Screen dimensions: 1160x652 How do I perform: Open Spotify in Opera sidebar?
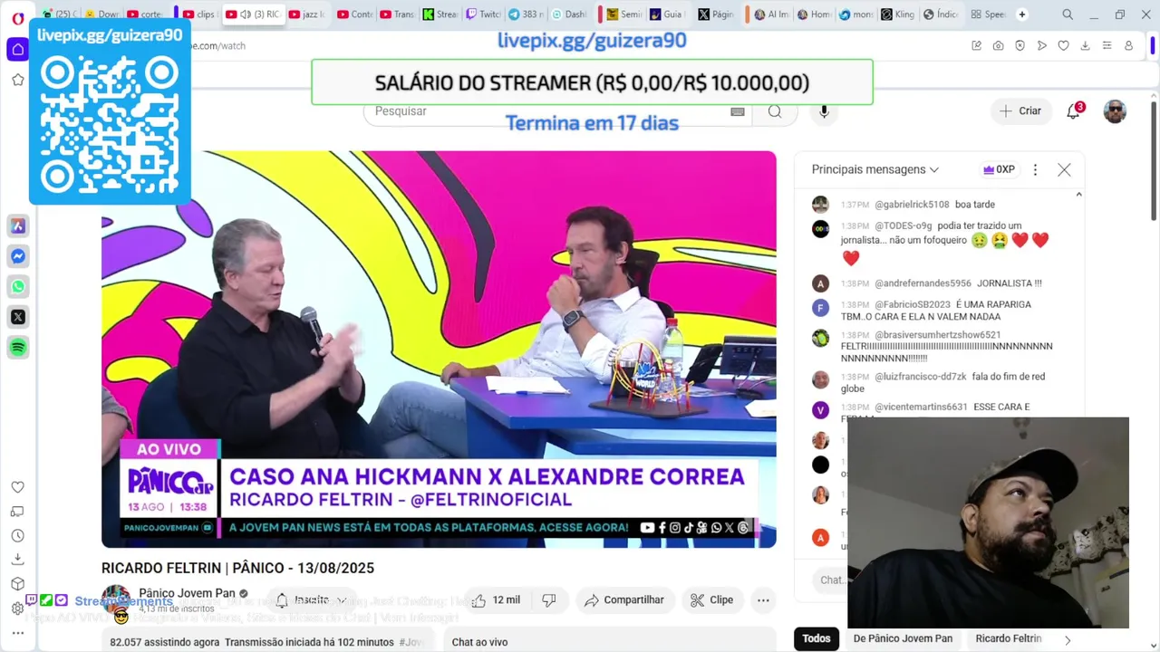18,347
